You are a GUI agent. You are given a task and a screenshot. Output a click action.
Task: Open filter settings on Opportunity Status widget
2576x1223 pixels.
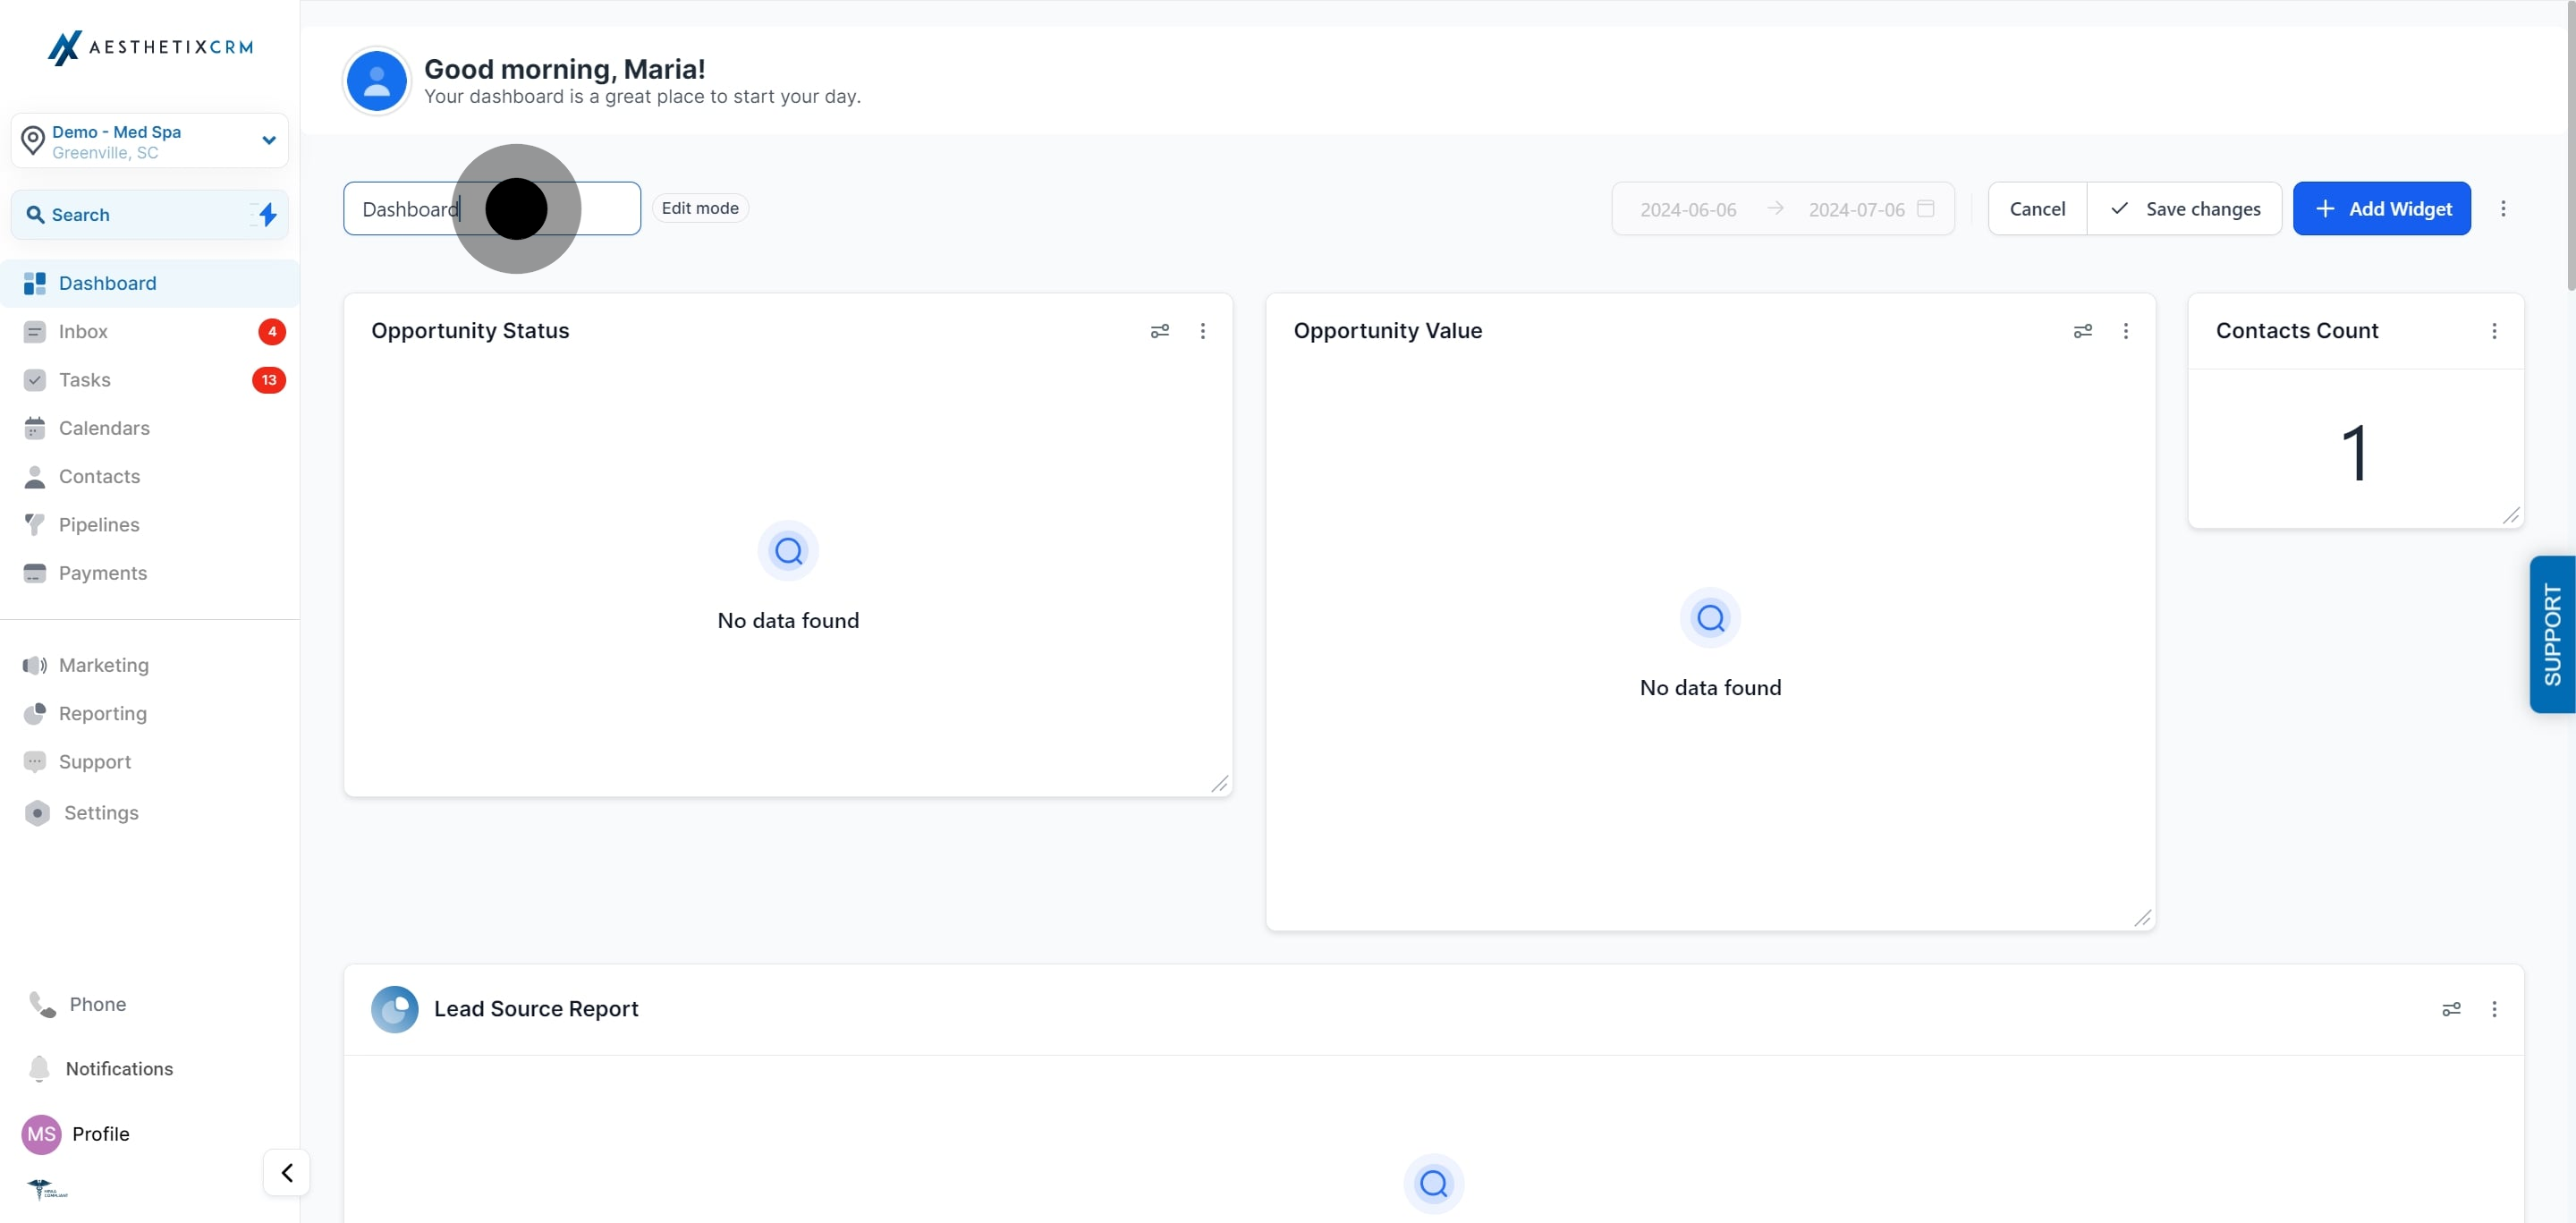point(1159,331)
